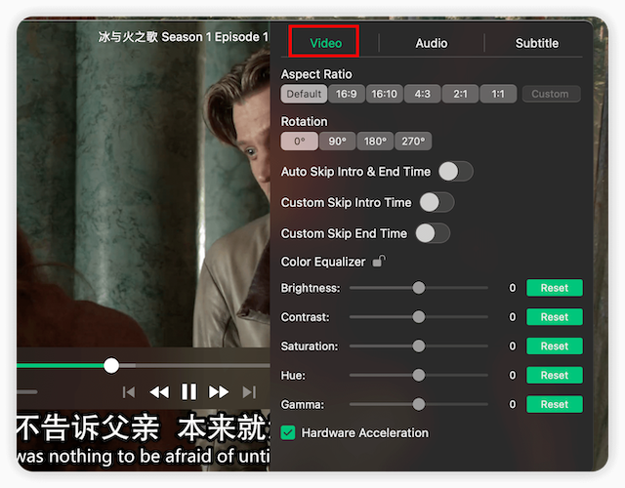Pause the video playback
Screen dimensions: 625x488
click(x=189, y=391)
